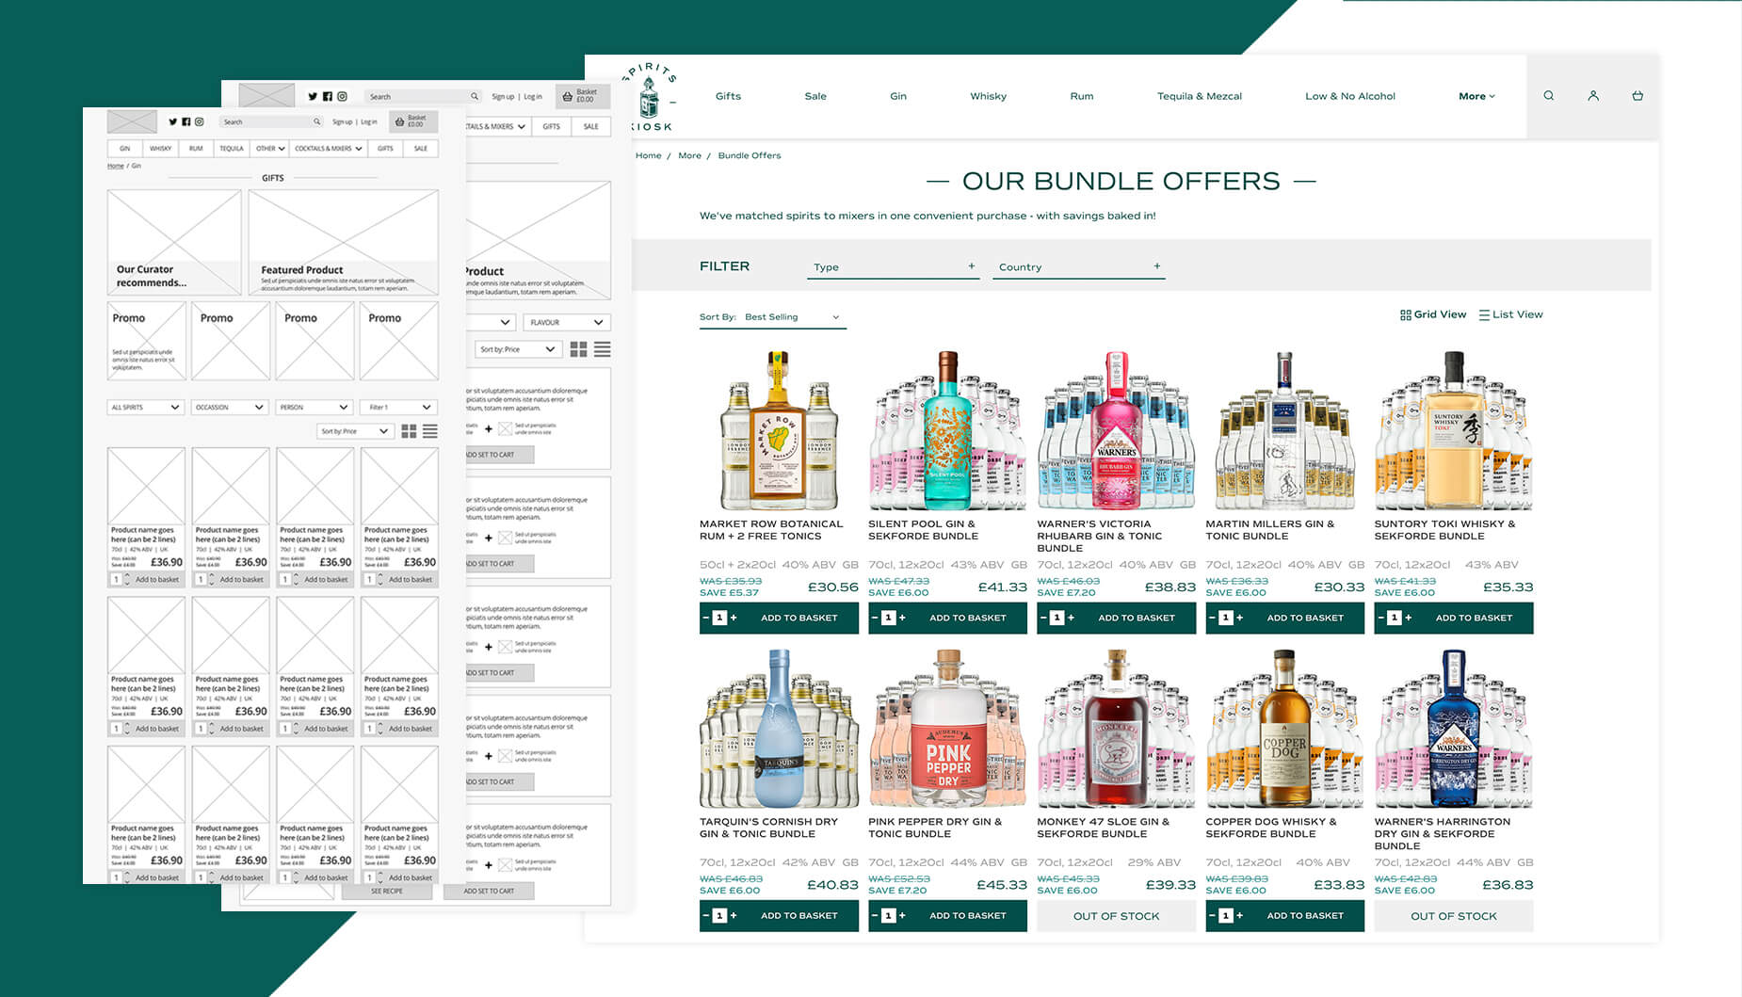The width and height of the screenshot is (1742, 997).
Task: Open the shopping basket icon in header
Action: pos(1637,96)
